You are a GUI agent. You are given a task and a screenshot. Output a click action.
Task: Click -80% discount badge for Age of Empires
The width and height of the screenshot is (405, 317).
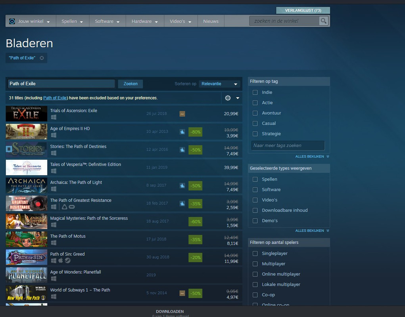[195, 132]
